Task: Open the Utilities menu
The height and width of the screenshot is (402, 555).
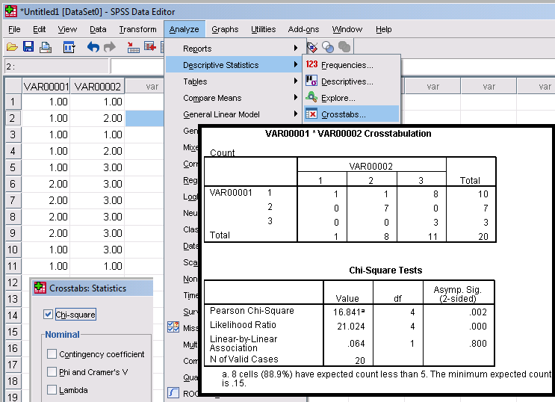Action: coord(264,29)
